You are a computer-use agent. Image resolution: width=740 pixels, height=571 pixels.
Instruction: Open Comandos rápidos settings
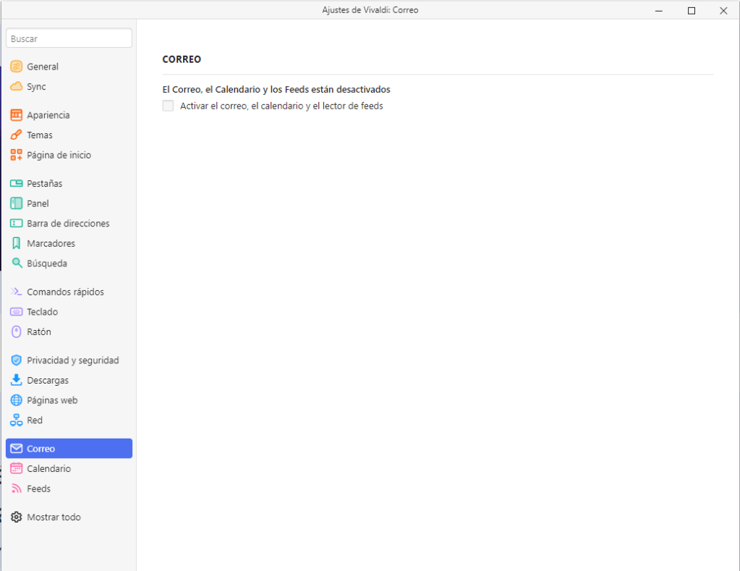65,292
